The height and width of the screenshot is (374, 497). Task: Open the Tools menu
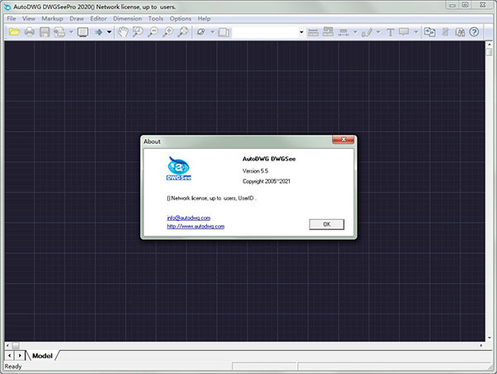pos(156,18)
